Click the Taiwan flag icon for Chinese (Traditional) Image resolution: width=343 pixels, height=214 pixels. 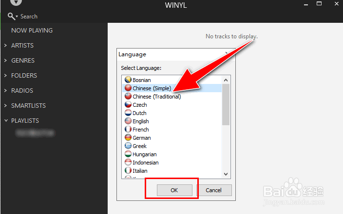pos(128,96)
